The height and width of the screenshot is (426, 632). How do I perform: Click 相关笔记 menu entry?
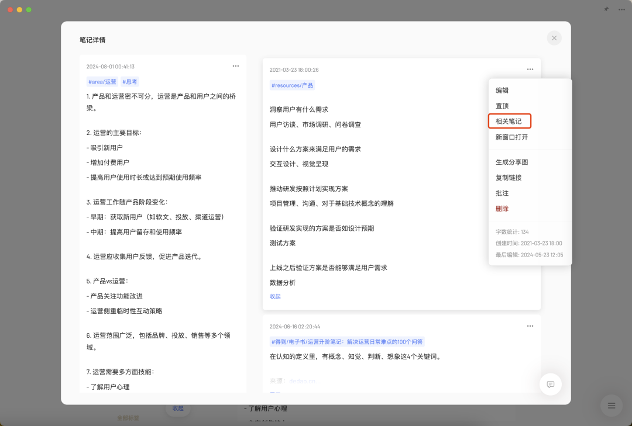[510, 121]
